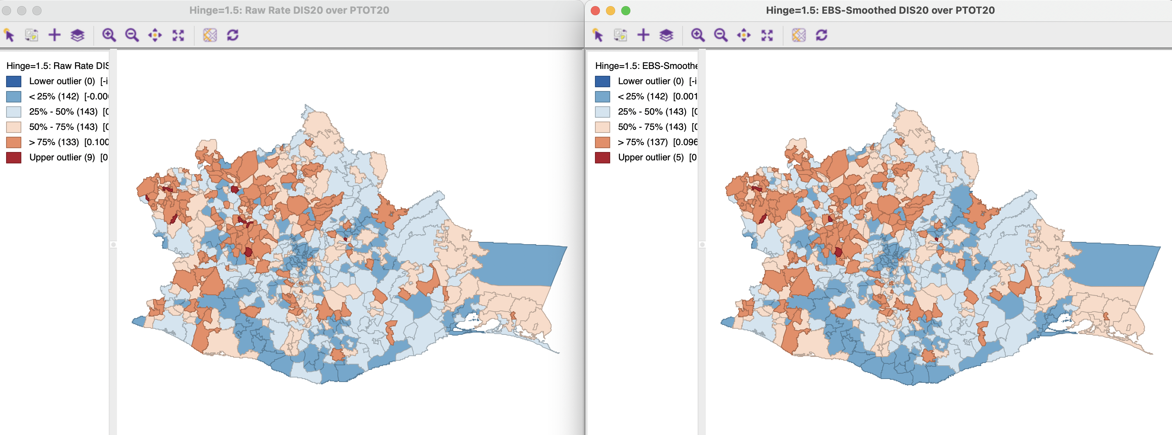Screen dimensions: 1172x435
Task: Click invert selection icon in EBS-Smoothed window
Action: point(620,35)
